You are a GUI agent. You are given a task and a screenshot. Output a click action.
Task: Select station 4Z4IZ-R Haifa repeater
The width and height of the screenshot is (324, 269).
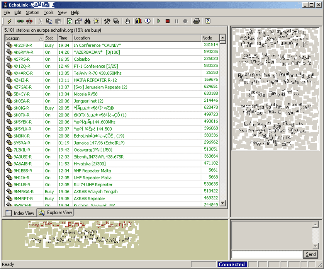tap(112, 80)
